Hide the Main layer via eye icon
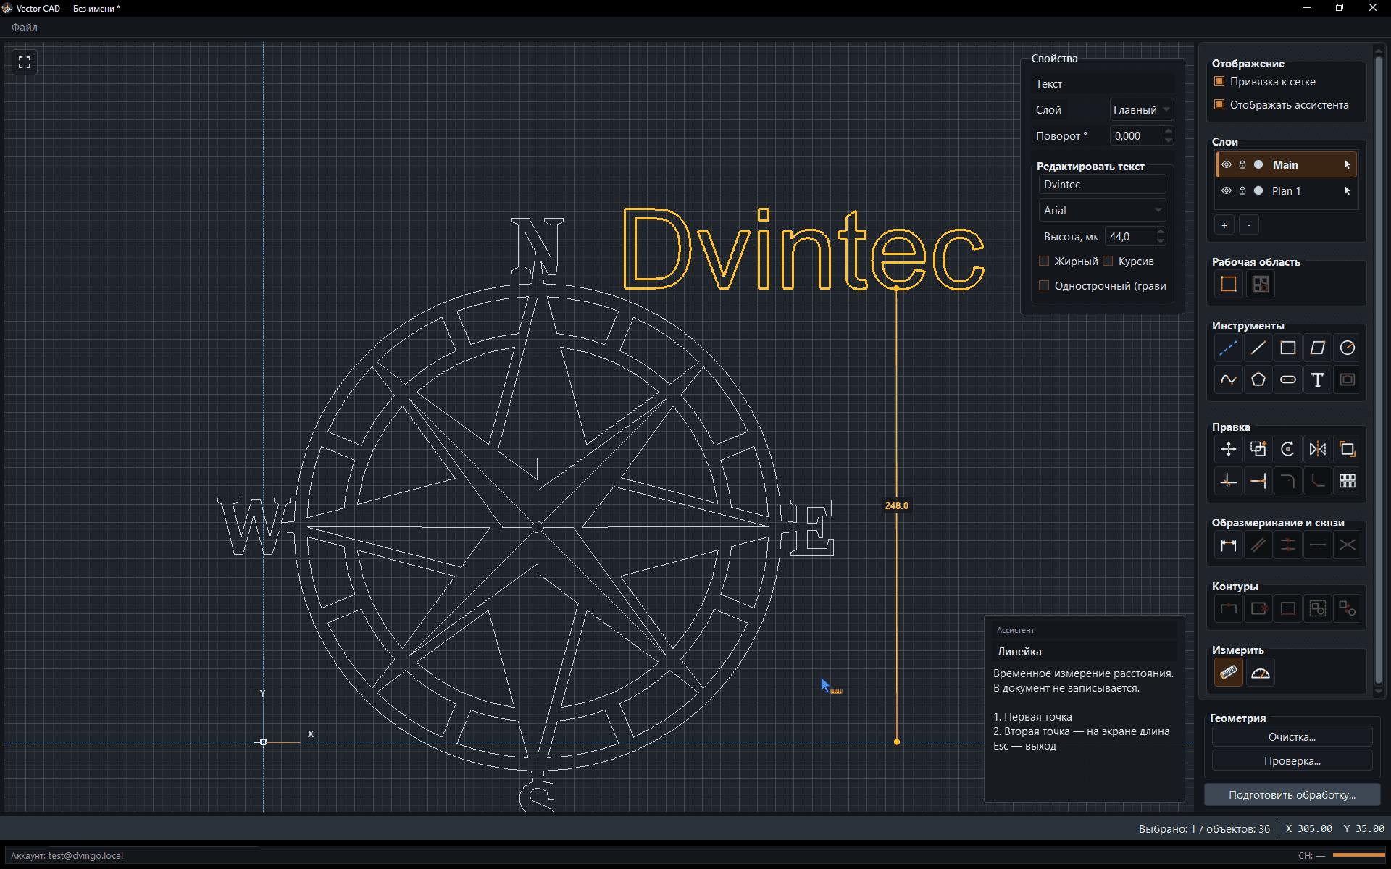 click(1227, 165)
